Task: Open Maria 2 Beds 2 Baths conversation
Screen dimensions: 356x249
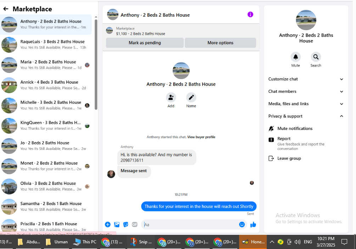Action: click(46, 65)
